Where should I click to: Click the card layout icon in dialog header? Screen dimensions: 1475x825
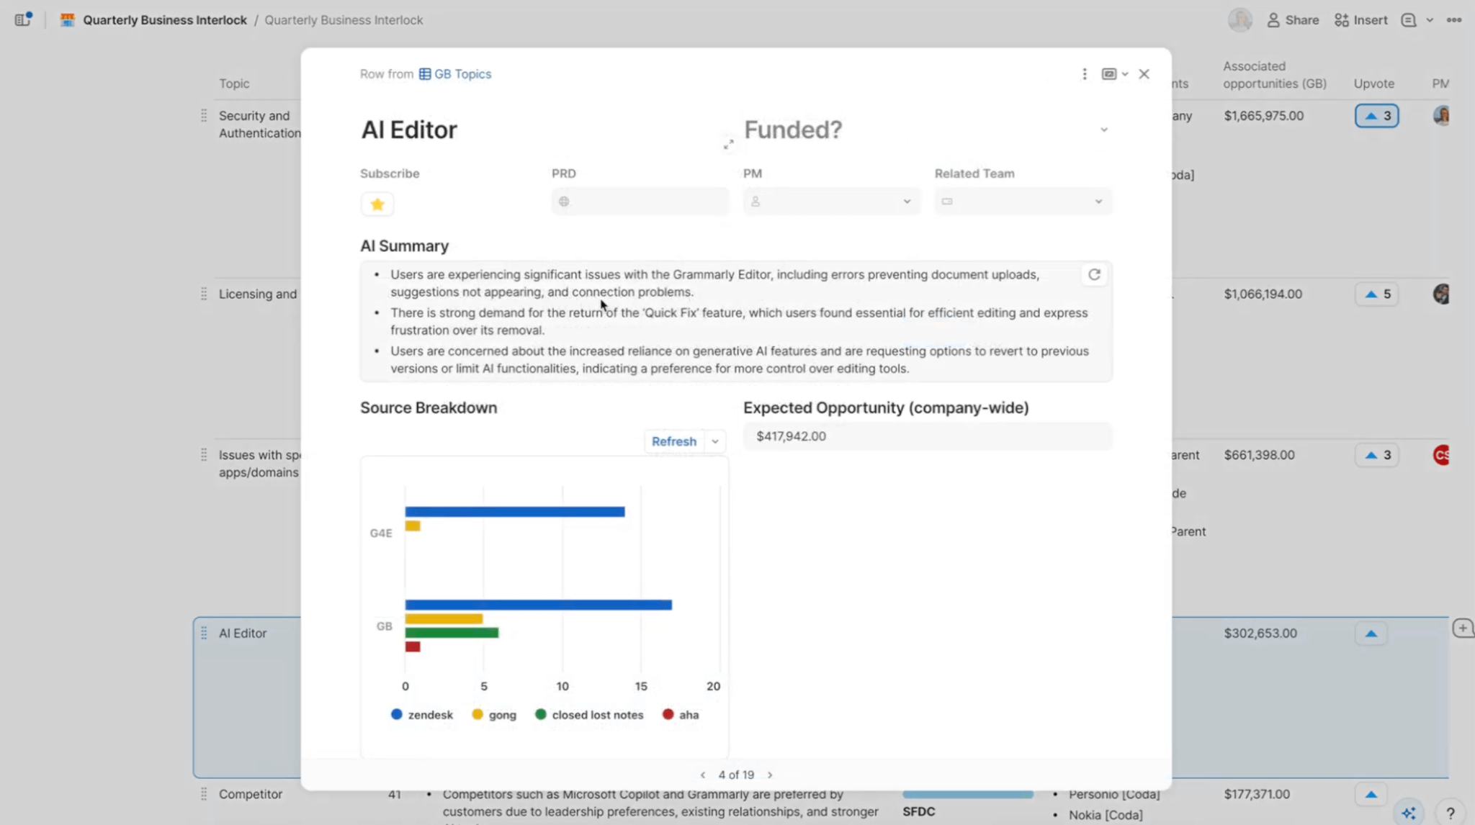point(1109,73)
